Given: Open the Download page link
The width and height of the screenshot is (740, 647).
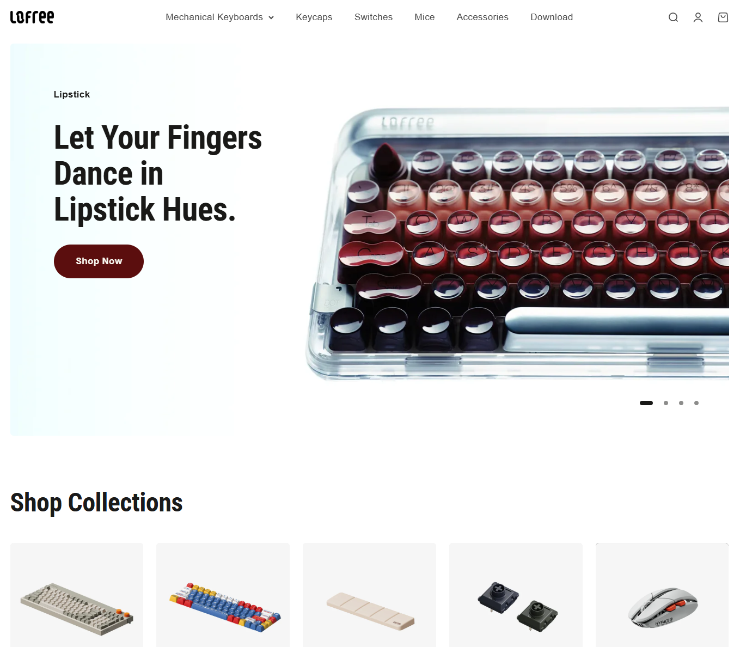Looking at the screenshot, I should click(x=552, y=17).
